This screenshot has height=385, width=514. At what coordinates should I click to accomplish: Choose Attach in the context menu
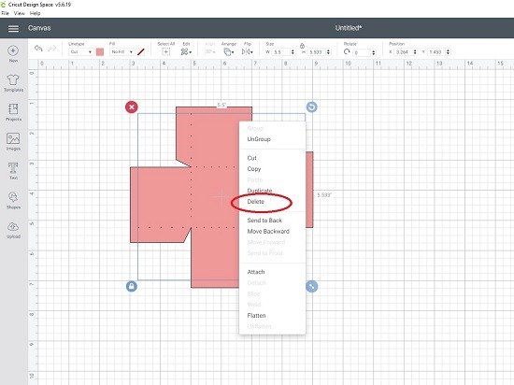[x=256, y=272]
